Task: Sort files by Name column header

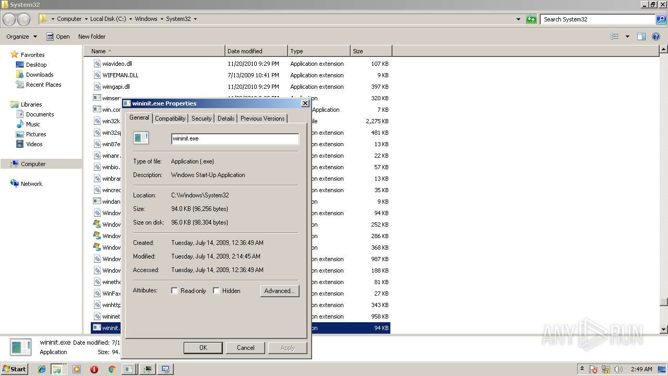Action: pos(154,51)
